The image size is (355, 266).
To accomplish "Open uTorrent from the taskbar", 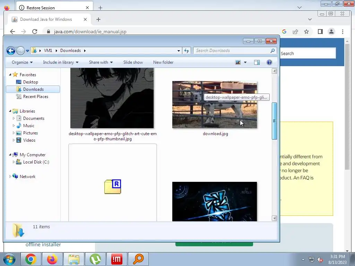I will tap(95, 259).
